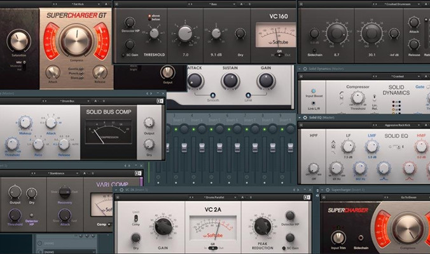Screen dimensions: 430x254
Task: Collapse the Solid EQ (Master) plugin window arrow
Action: click(x=300, y=117)
